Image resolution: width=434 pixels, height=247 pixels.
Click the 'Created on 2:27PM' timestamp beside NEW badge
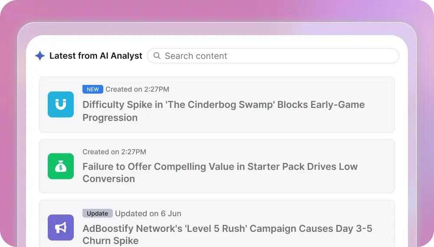pos(137,89)
